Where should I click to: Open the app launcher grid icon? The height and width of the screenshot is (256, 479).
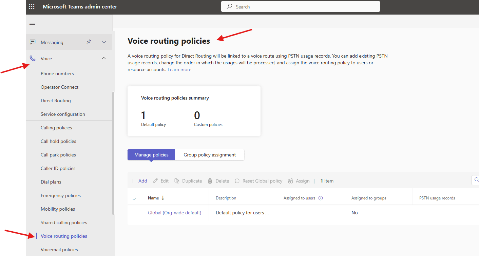tap(32, 6)
